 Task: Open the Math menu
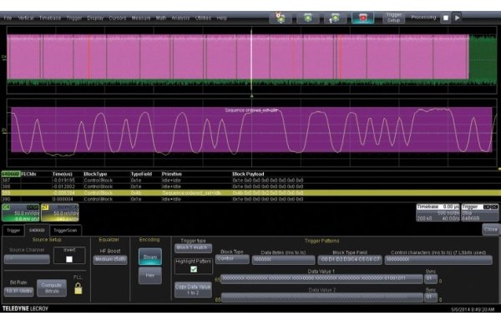[x=161, y=18]
